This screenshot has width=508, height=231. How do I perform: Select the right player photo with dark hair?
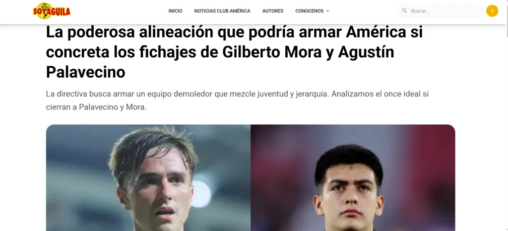353,178
